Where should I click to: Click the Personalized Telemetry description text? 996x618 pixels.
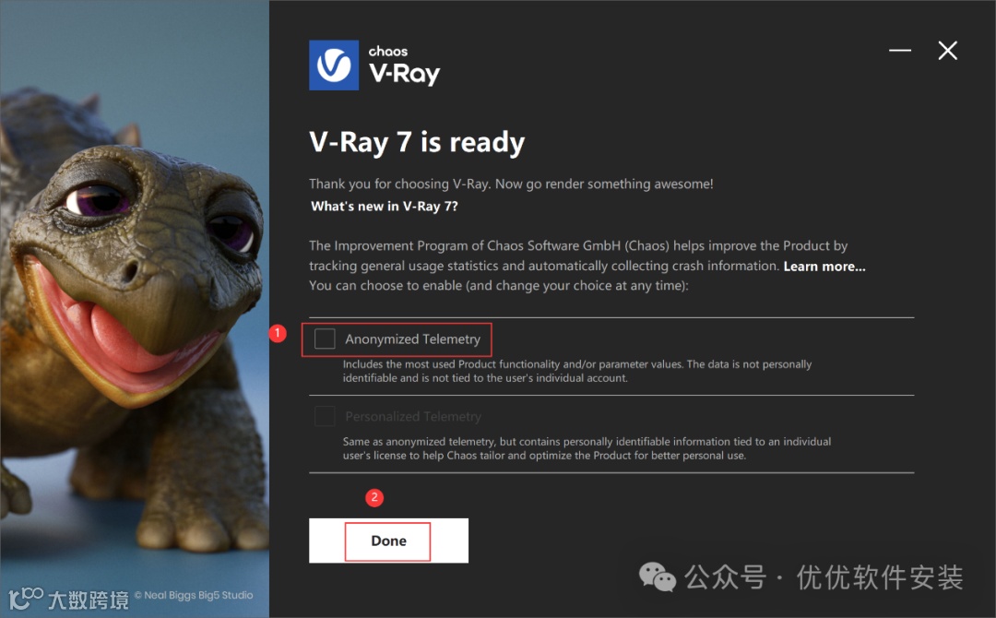tap(587, 448)
